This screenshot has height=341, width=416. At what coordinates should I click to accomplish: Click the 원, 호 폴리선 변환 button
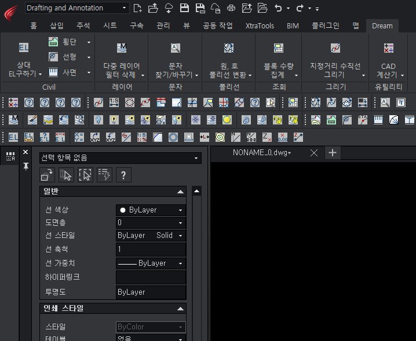point(229,59)
